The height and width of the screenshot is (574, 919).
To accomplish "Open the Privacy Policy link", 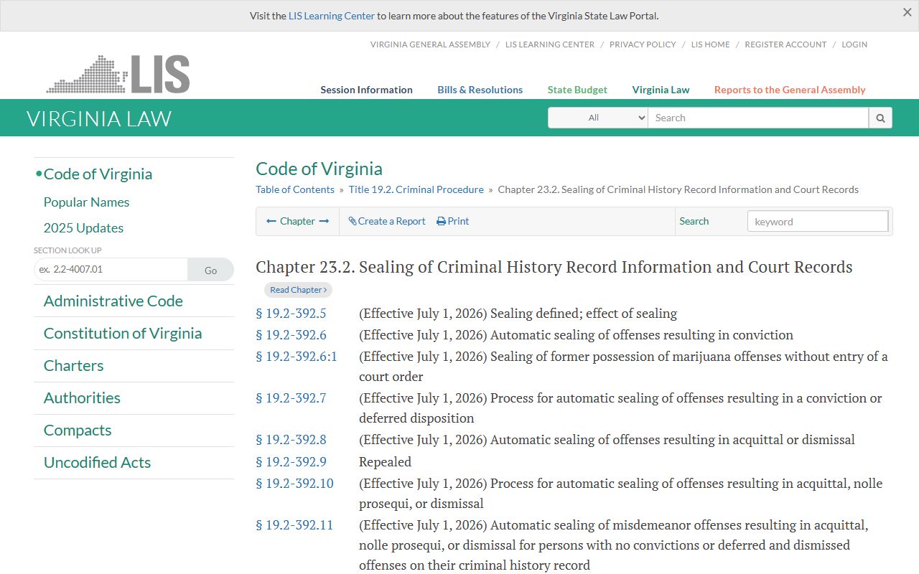I will 643,44.
